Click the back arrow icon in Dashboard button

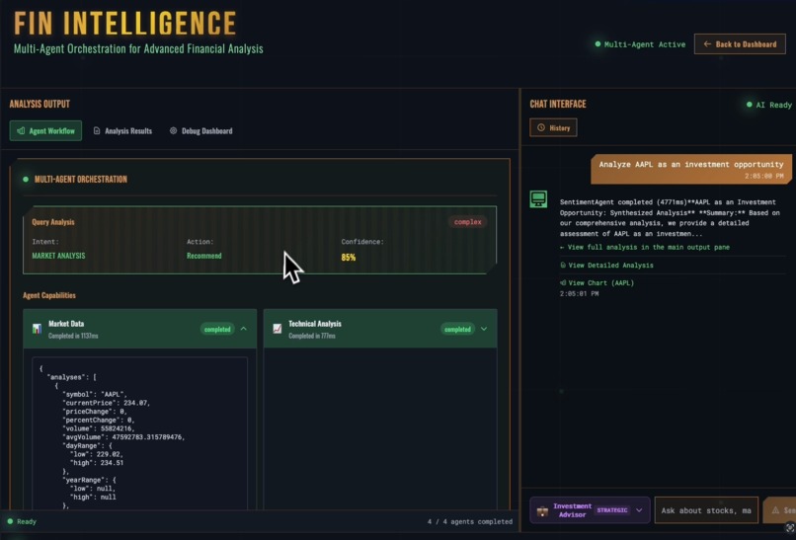pos(707,44)
